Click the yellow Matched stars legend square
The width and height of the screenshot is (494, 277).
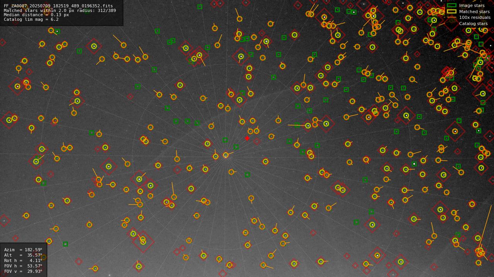(452, 12)
